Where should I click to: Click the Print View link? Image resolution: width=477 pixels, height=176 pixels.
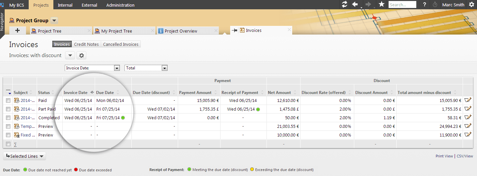click(x=444, y=156)
